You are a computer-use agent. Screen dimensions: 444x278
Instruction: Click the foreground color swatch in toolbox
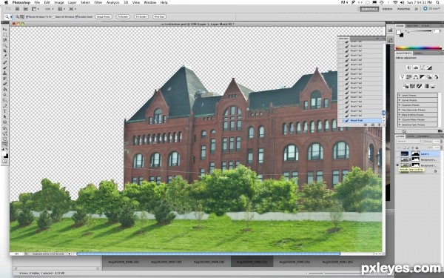pos(4,153)
